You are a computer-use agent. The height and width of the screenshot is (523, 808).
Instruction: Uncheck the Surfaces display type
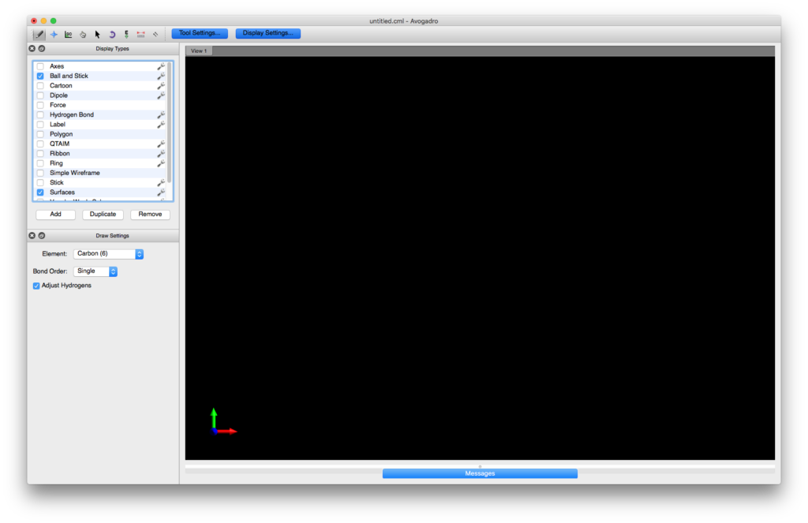(x=40, y=192)
